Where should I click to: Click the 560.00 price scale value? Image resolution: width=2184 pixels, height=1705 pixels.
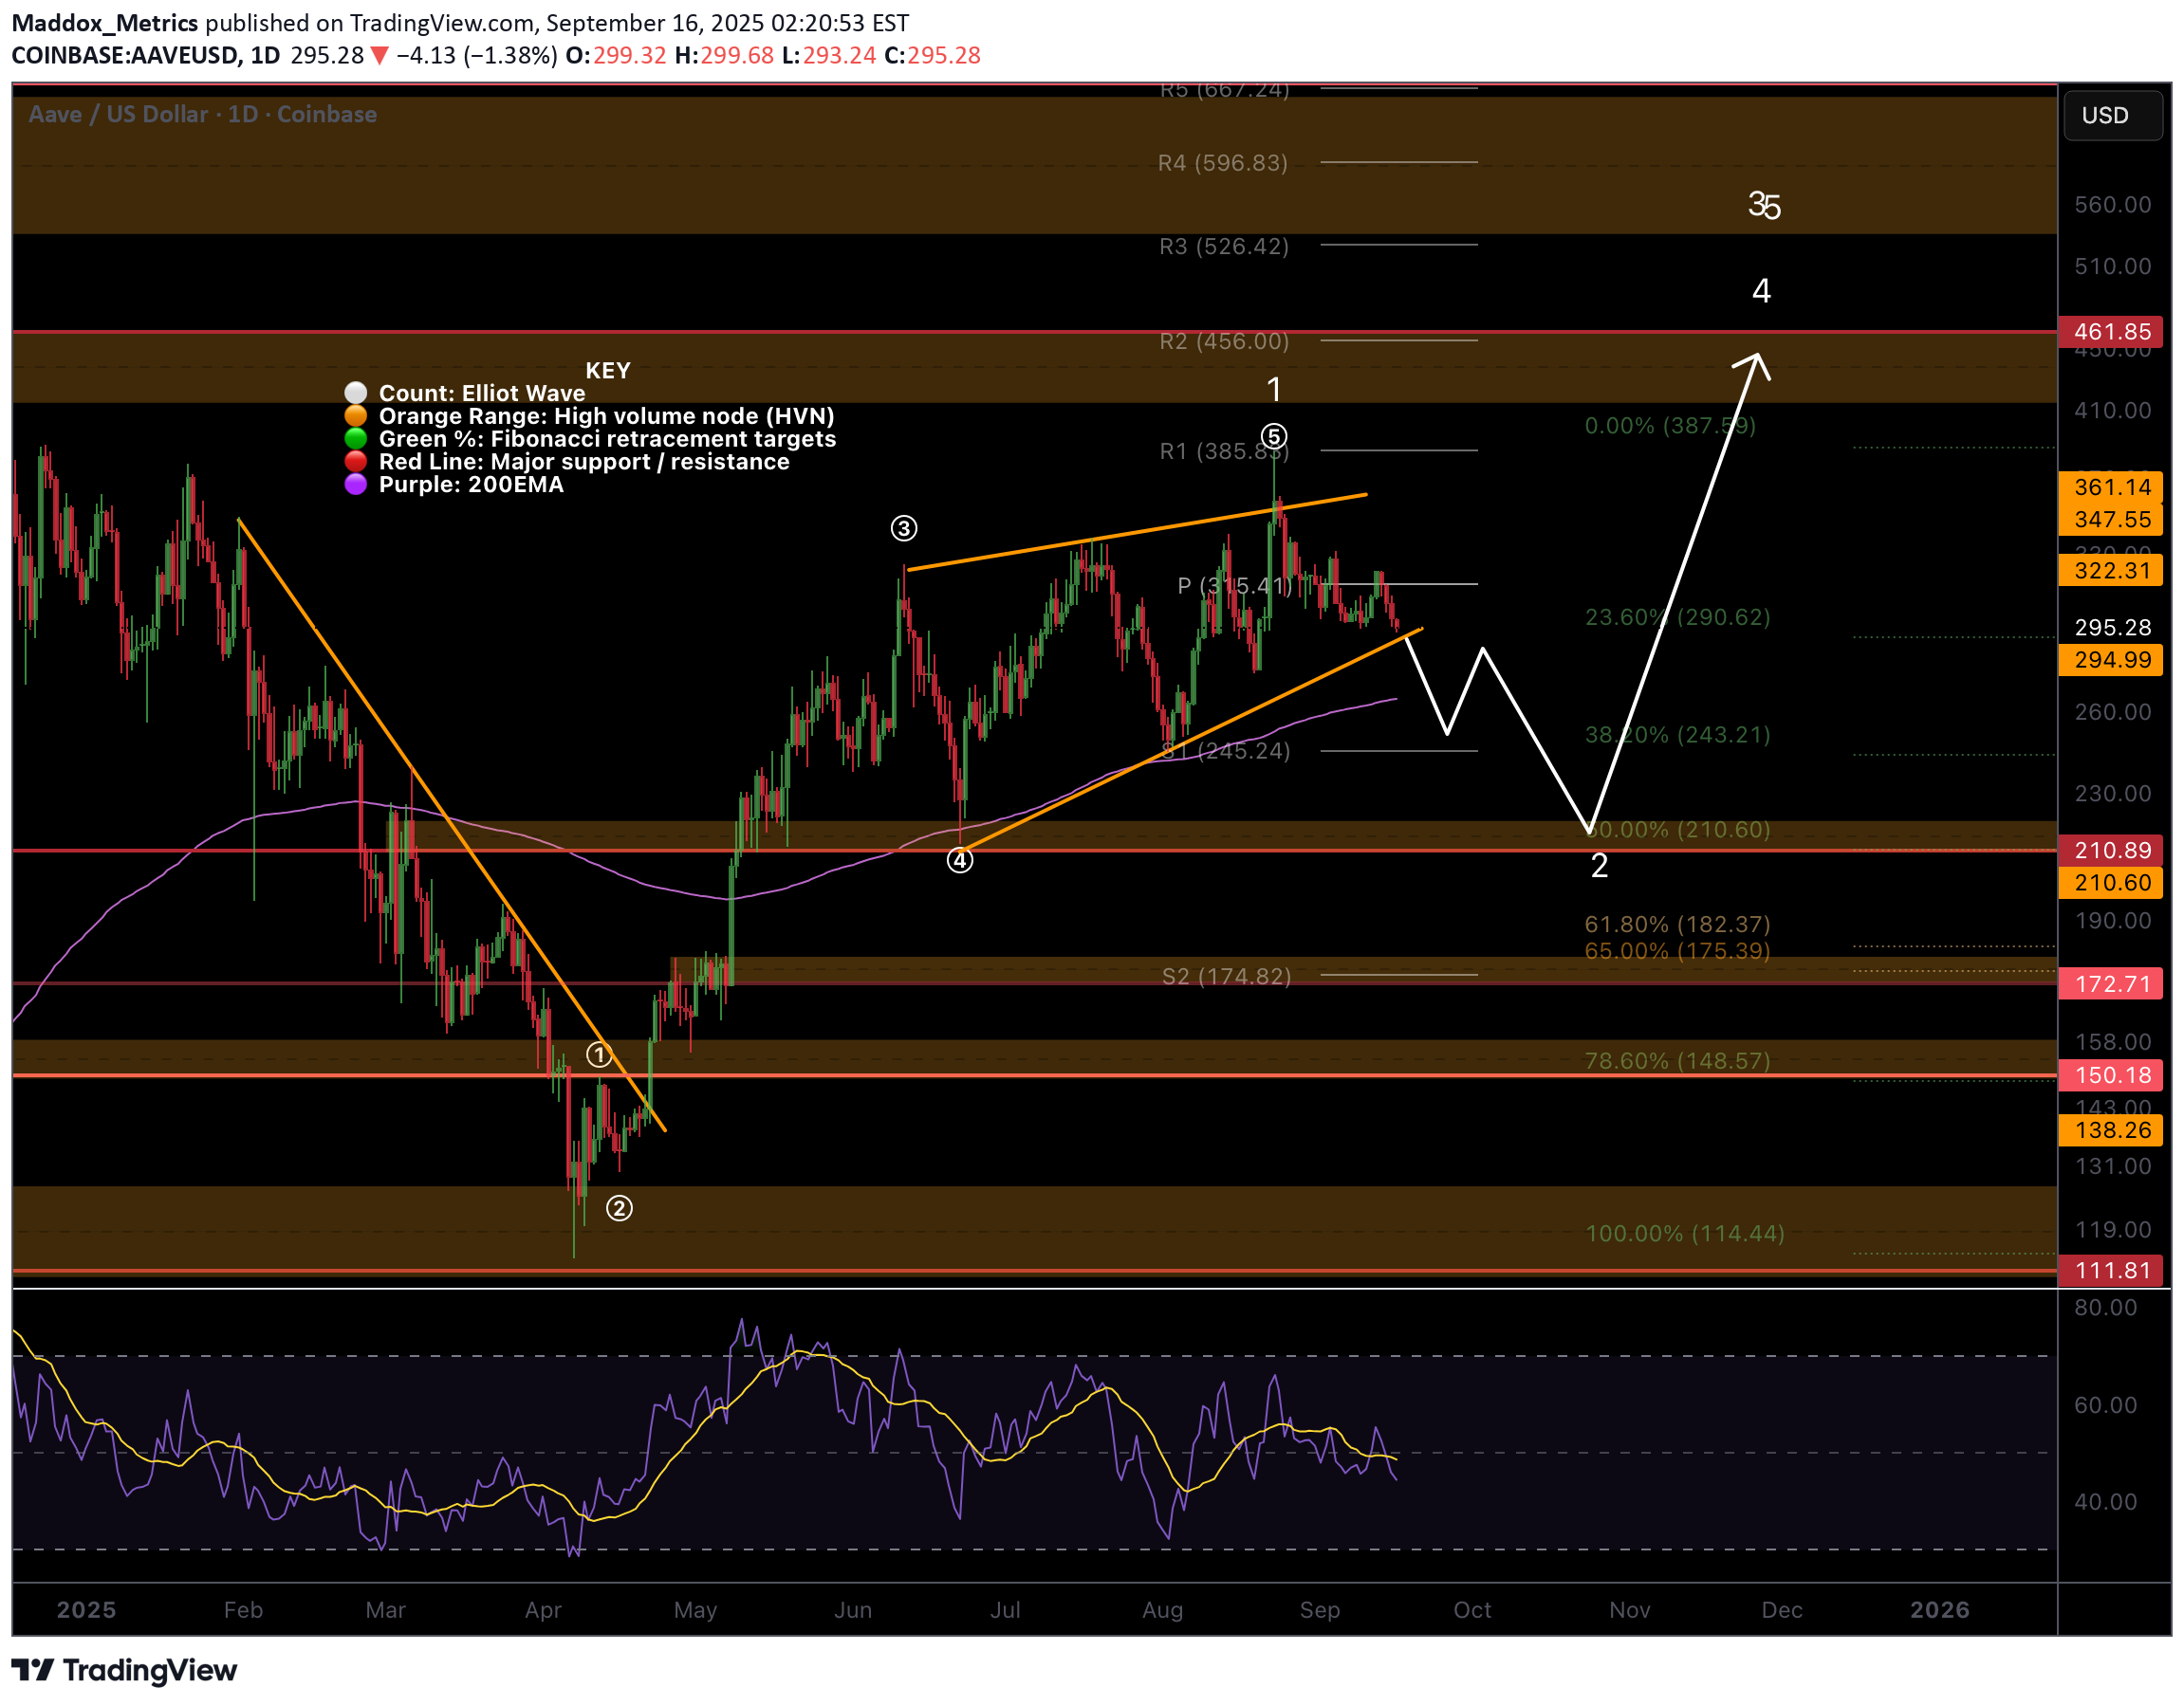pyautogui.click(x=2112, y=205)
